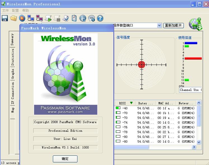
Task: Click the horizontal scrollbar right arrow
Action: pyautogui.click(x=194, y=147)
